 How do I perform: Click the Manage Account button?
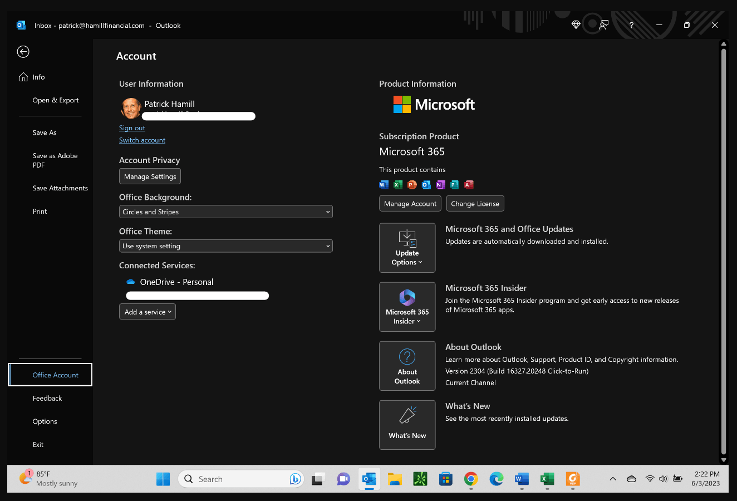click(410, 204)
